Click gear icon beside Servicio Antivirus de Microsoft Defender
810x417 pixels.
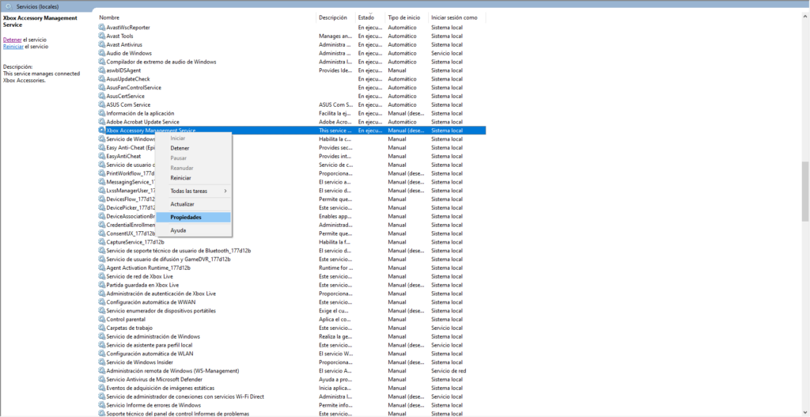coord(102,379)
